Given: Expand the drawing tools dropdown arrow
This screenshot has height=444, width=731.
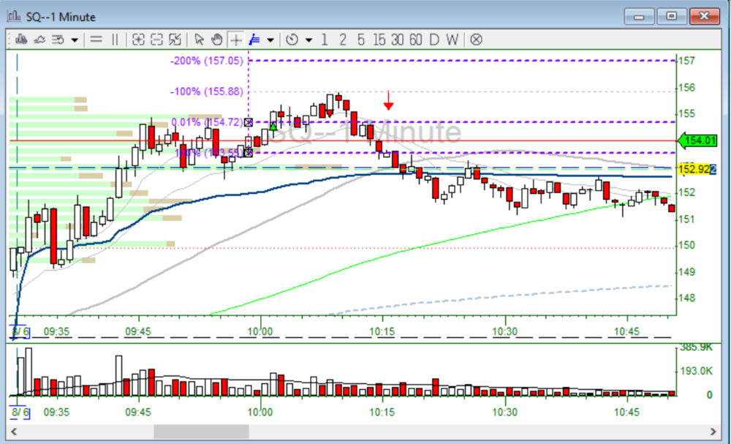Looking at the screenshot, I should tap(270, 39).
